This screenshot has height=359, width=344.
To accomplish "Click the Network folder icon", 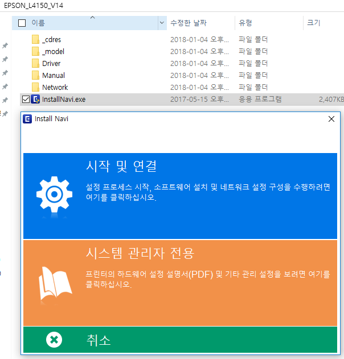I will (35, 87).
